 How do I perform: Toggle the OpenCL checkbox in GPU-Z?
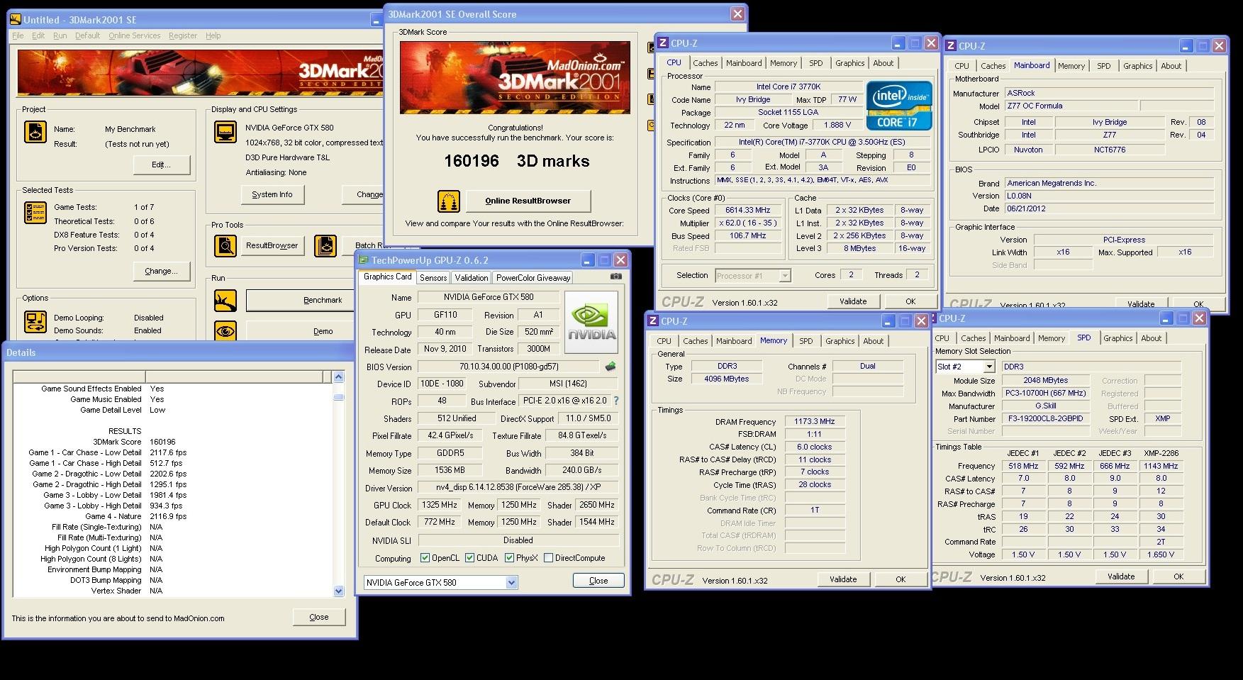click(x=425, y=558)
